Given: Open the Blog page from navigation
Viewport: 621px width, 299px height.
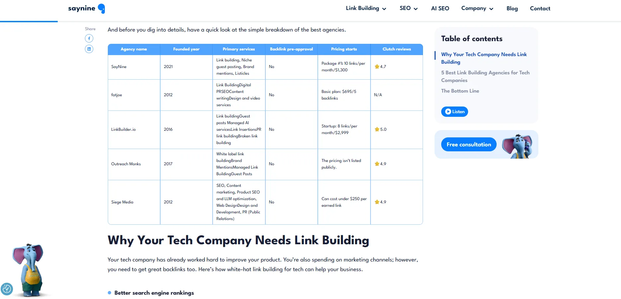Looking at the screenshot, I should 512,8.
